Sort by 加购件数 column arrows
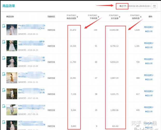Screen dimensions: 161x130 (x=141, y=17)
